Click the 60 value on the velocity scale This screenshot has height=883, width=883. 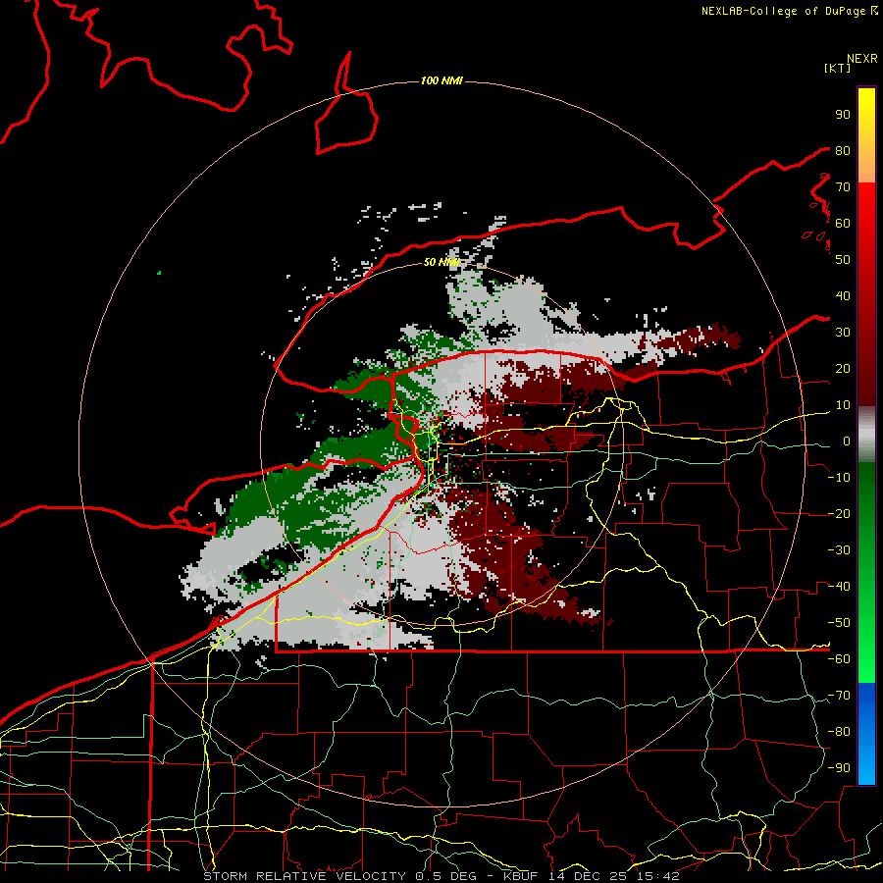[x=843, y=223]
